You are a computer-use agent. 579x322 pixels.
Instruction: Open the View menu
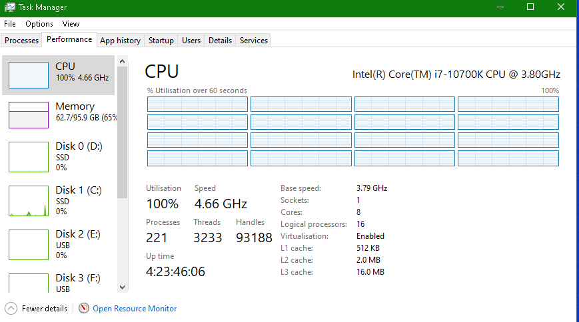click(x=71, y=24)
